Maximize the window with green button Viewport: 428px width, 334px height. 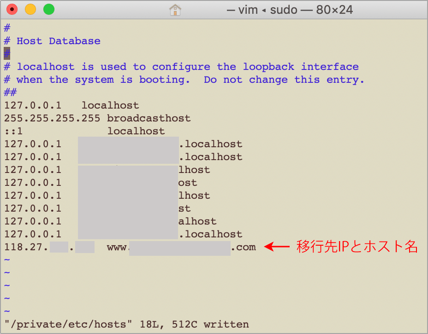(x=48, y=9)
